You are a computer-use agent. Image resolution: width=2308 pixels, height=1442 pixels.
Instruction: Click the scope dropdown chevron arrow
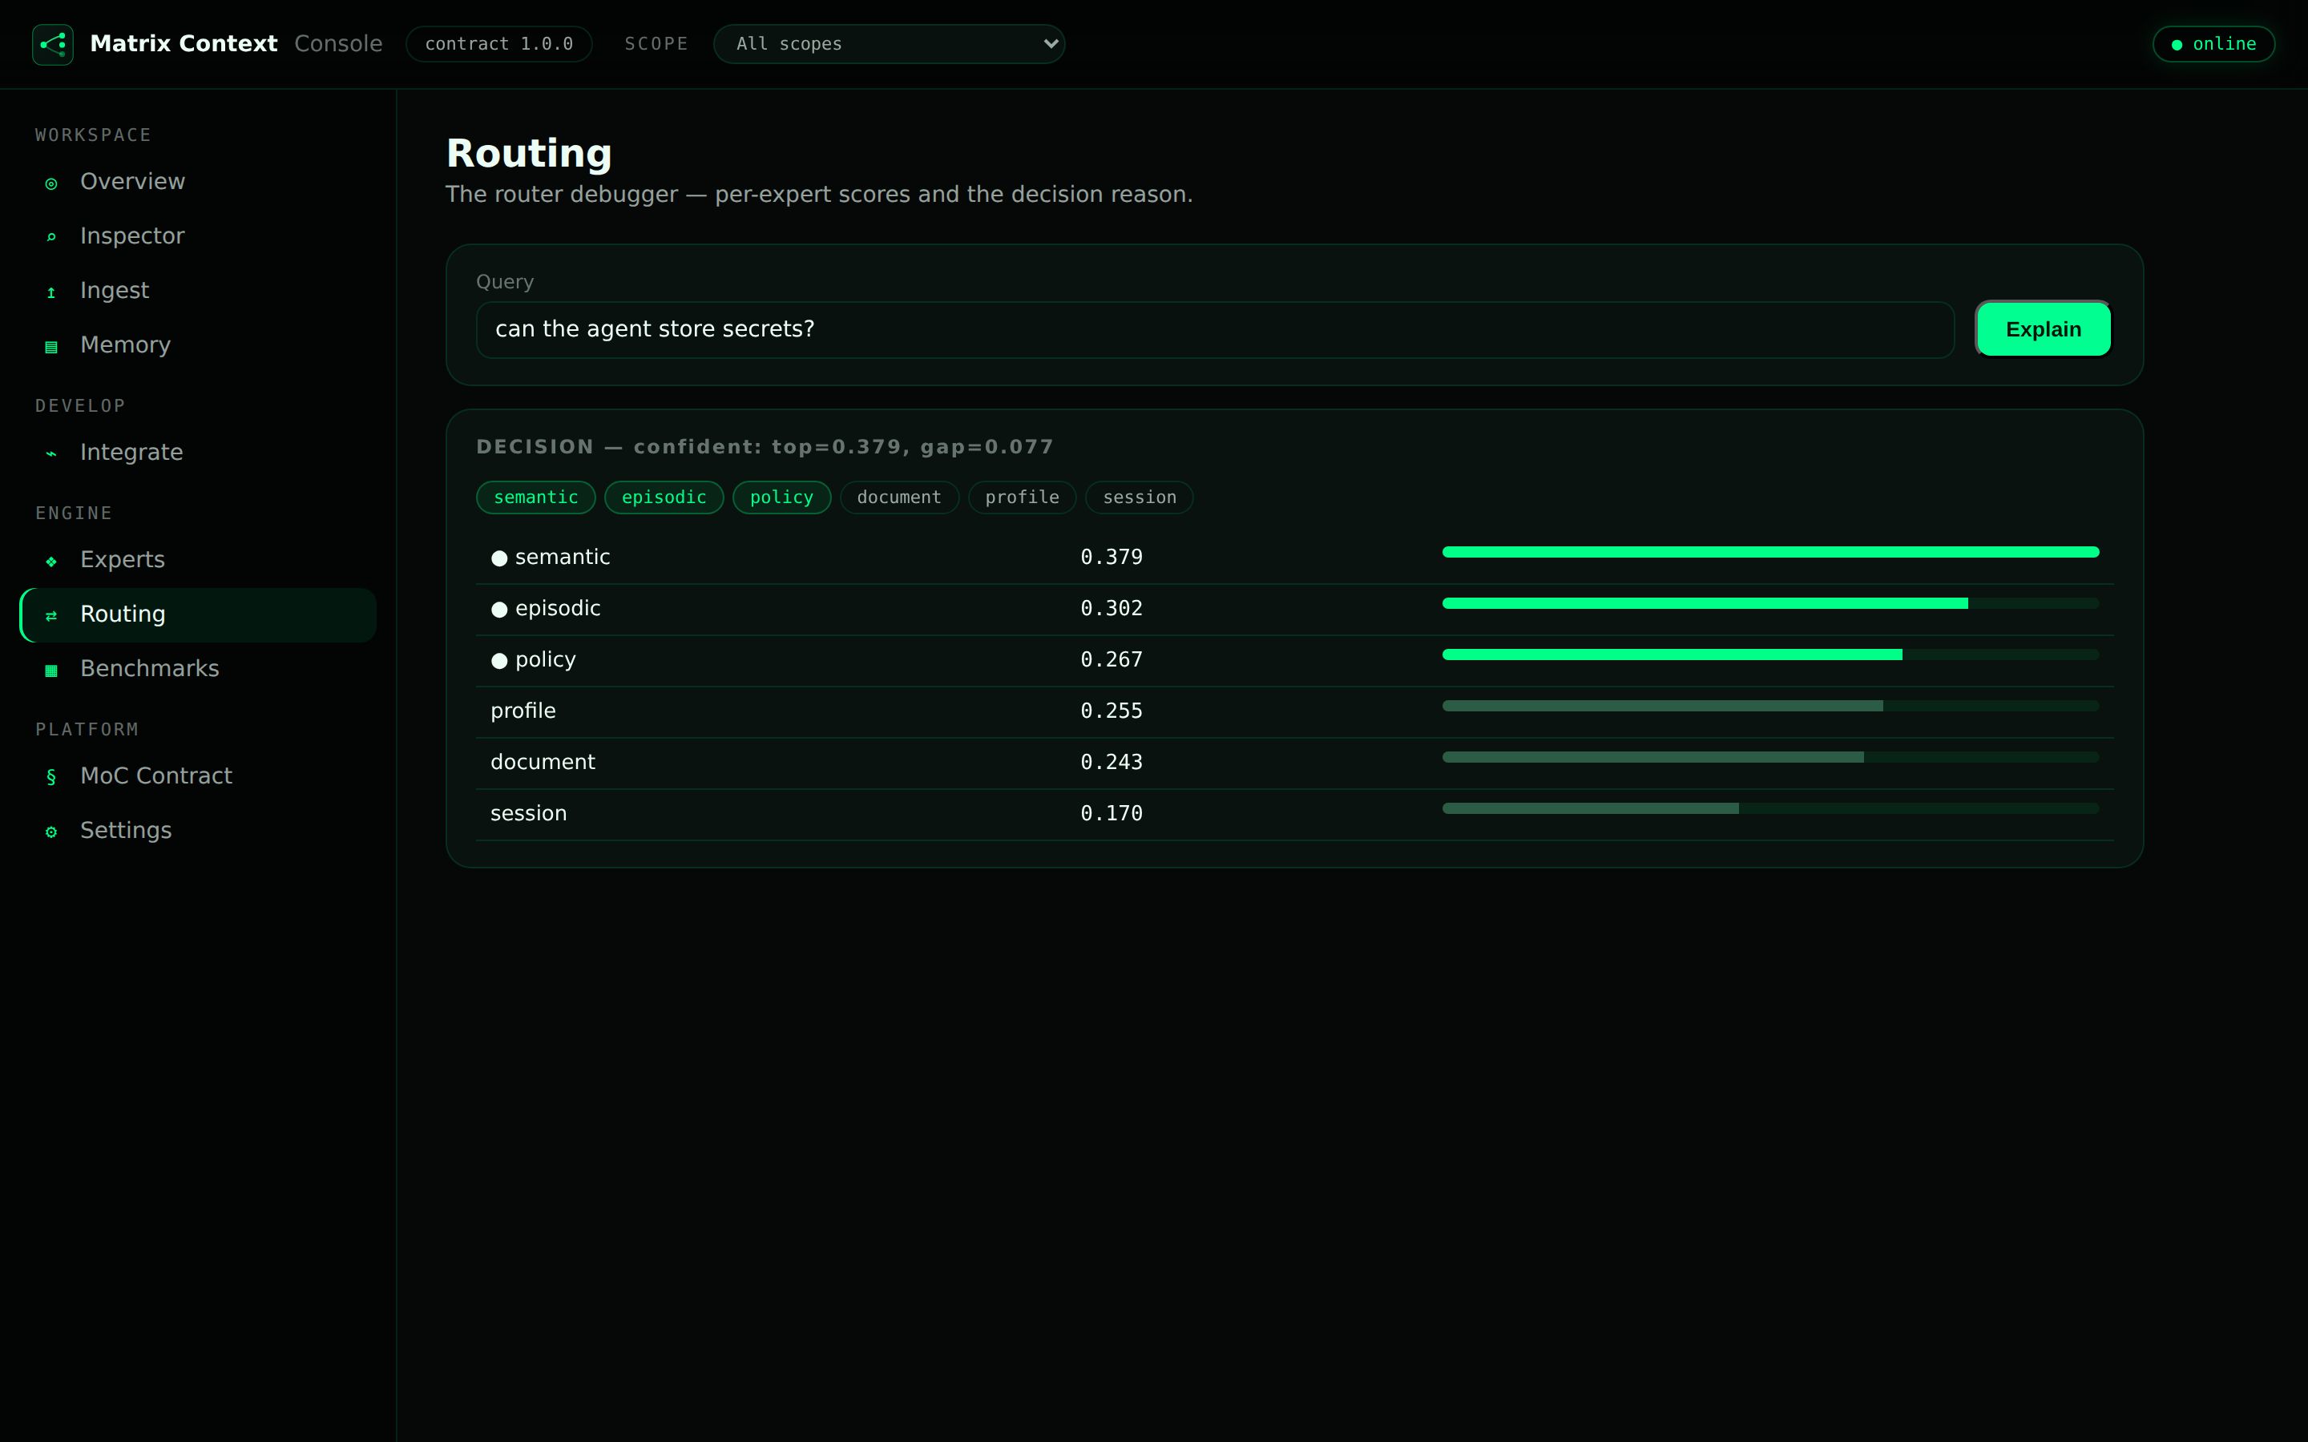pyautogui.click(x=1050, y=44)
